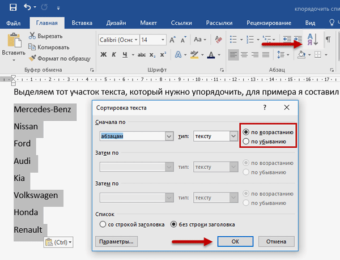Apply strikethrough abc formatting
The height and width of the screenshot is (260, 340).
coord(142,55)
